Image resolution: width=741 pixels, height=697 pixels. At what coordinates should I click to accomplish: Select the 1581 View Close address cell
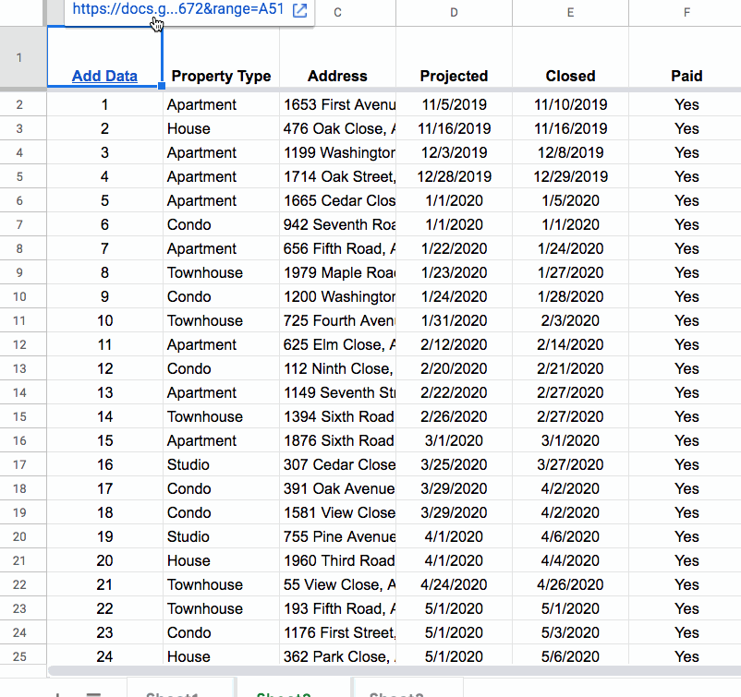click(337, 513)
